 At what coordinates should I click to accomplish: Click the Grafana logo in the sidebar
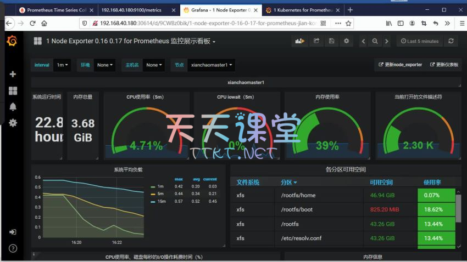[x=12, y=41]
